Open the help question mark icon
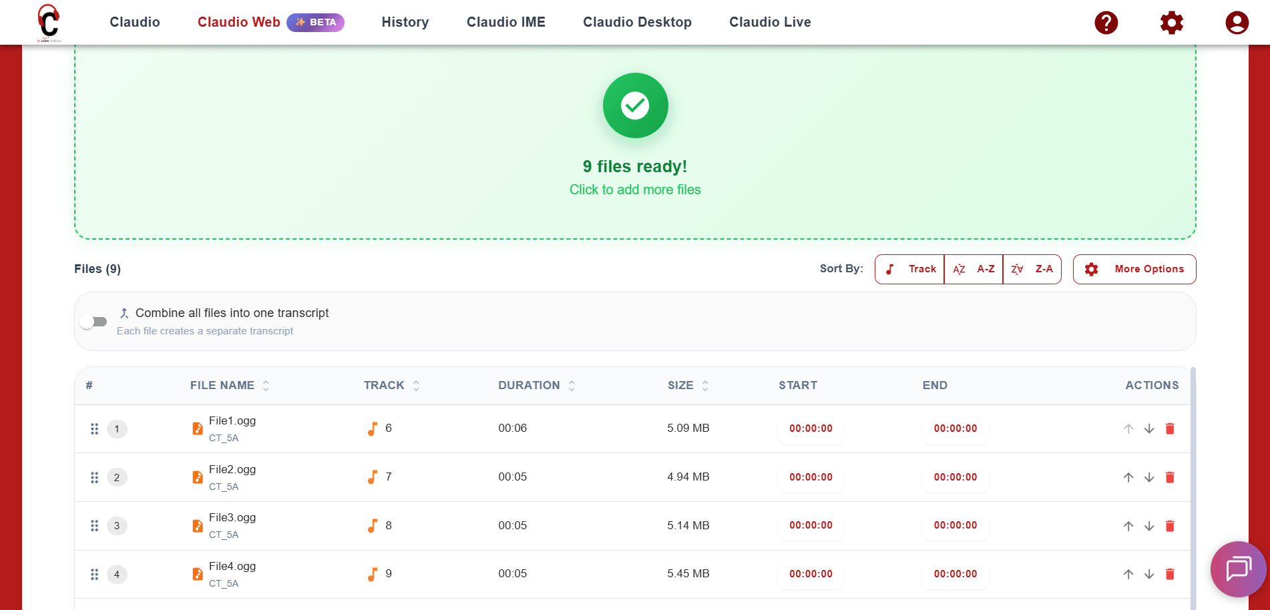The image size is (1270, 610). pos(1106,23)
